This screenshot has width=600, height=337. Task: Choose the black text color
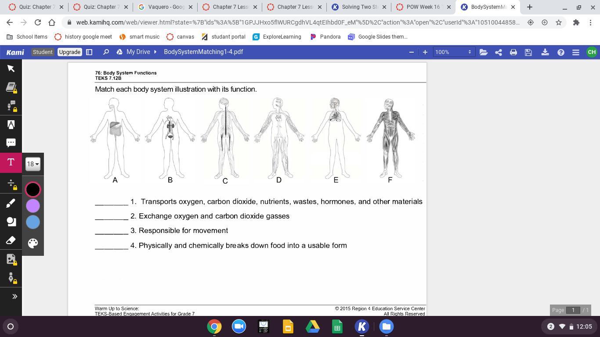point(33,190)
